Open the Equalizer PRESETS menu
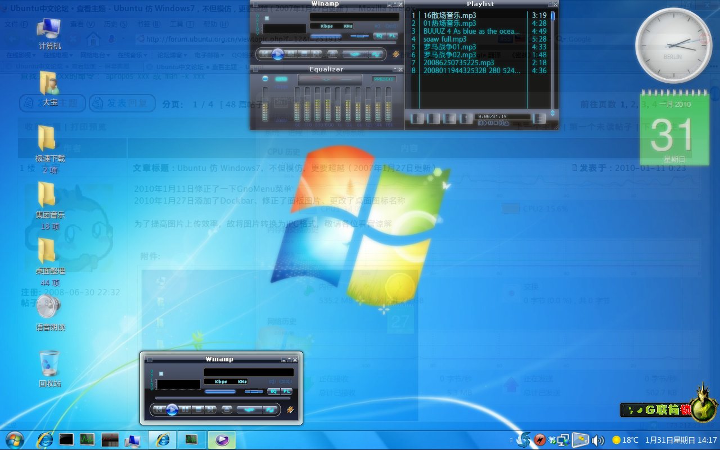The image size is (720, 450). pyautogui.click(x=384, y=79)
